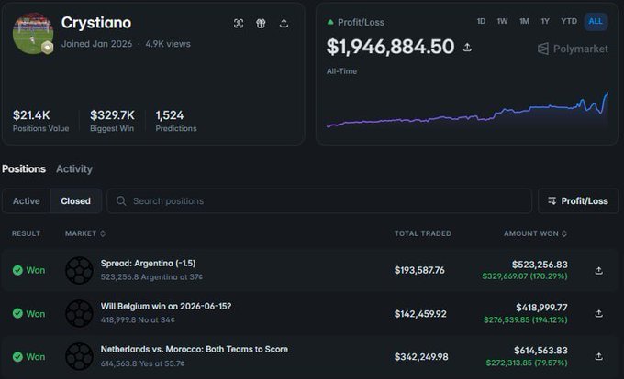The image size is (624, 379).
Task: Sort by the AMOUNT WON column
Action: [x=535, y=233]
